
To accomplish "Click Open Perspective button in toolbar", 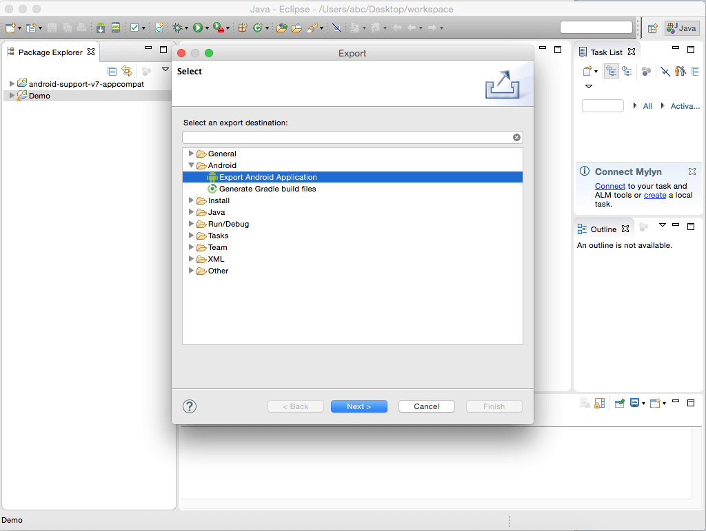I will point(652,28).
